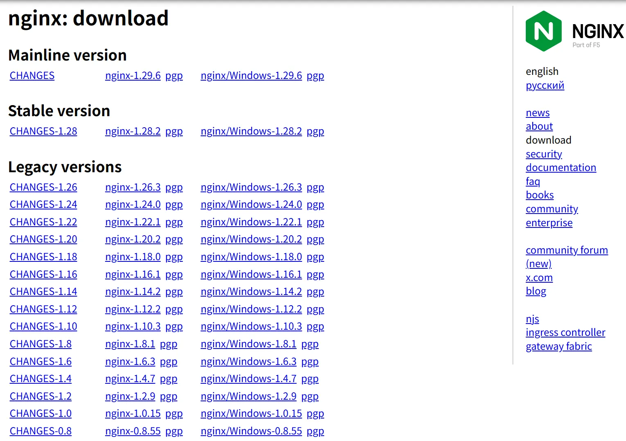This screenshot has height=441, width=626.
Task: Open CHANGES-1.26 legacy changelog
Action: [43, 187]
